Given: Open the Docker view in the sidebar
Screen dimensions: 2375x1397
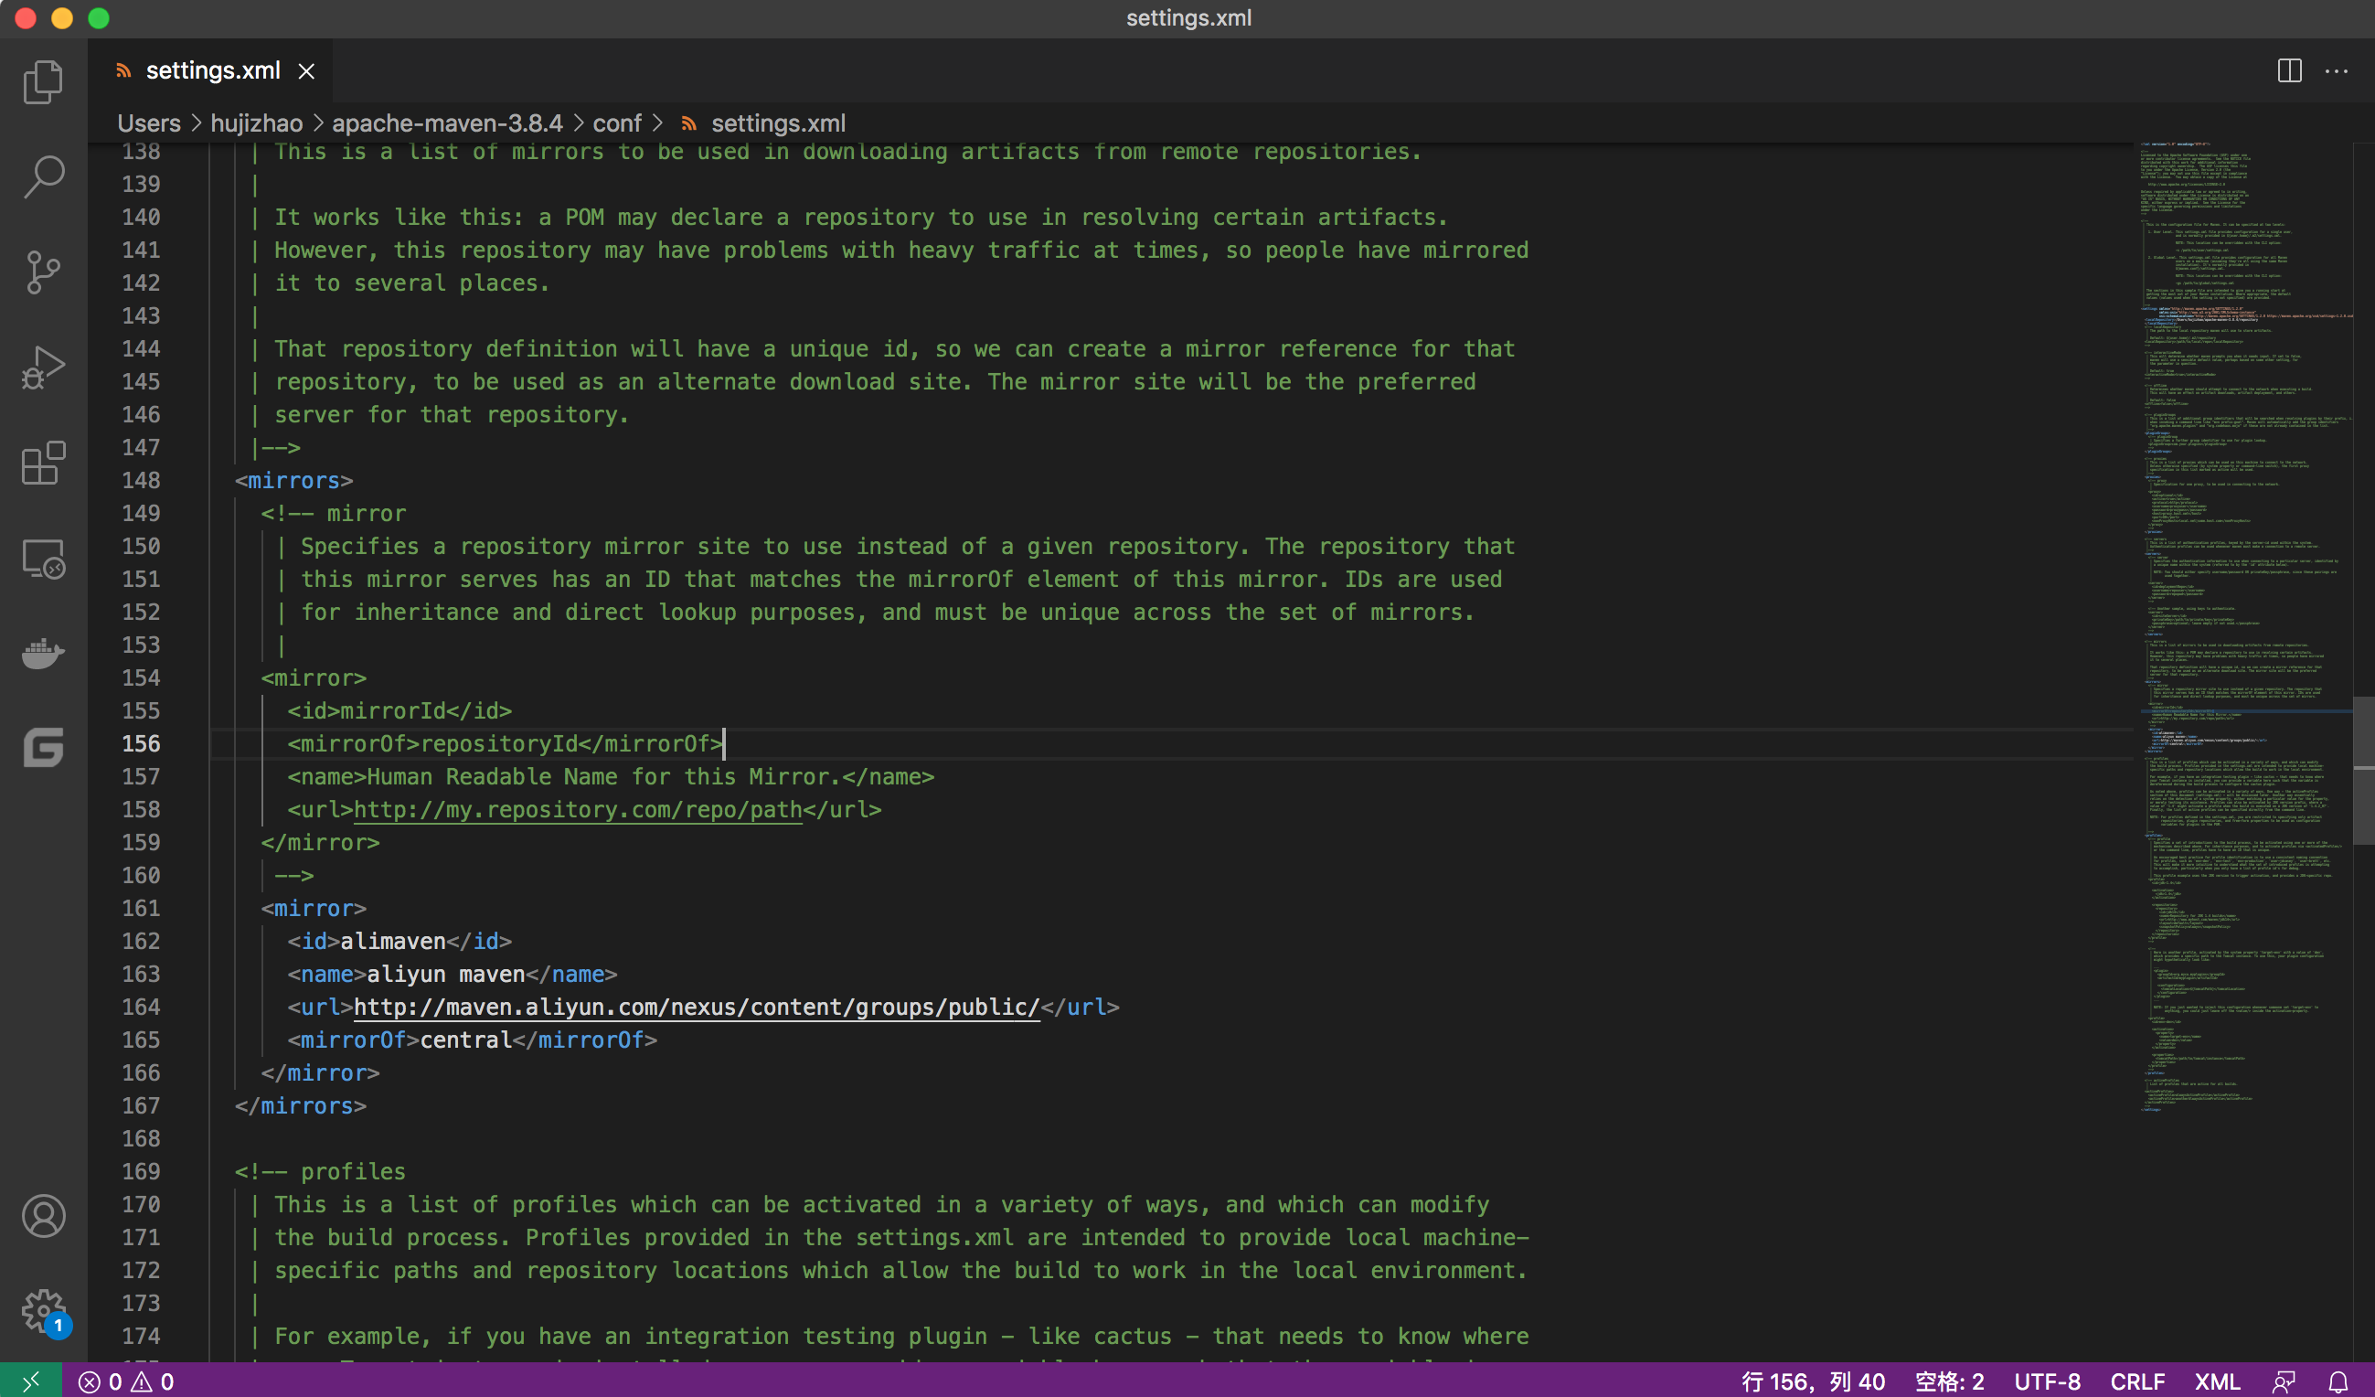Looking at the screenshot, I should (43, 652).
